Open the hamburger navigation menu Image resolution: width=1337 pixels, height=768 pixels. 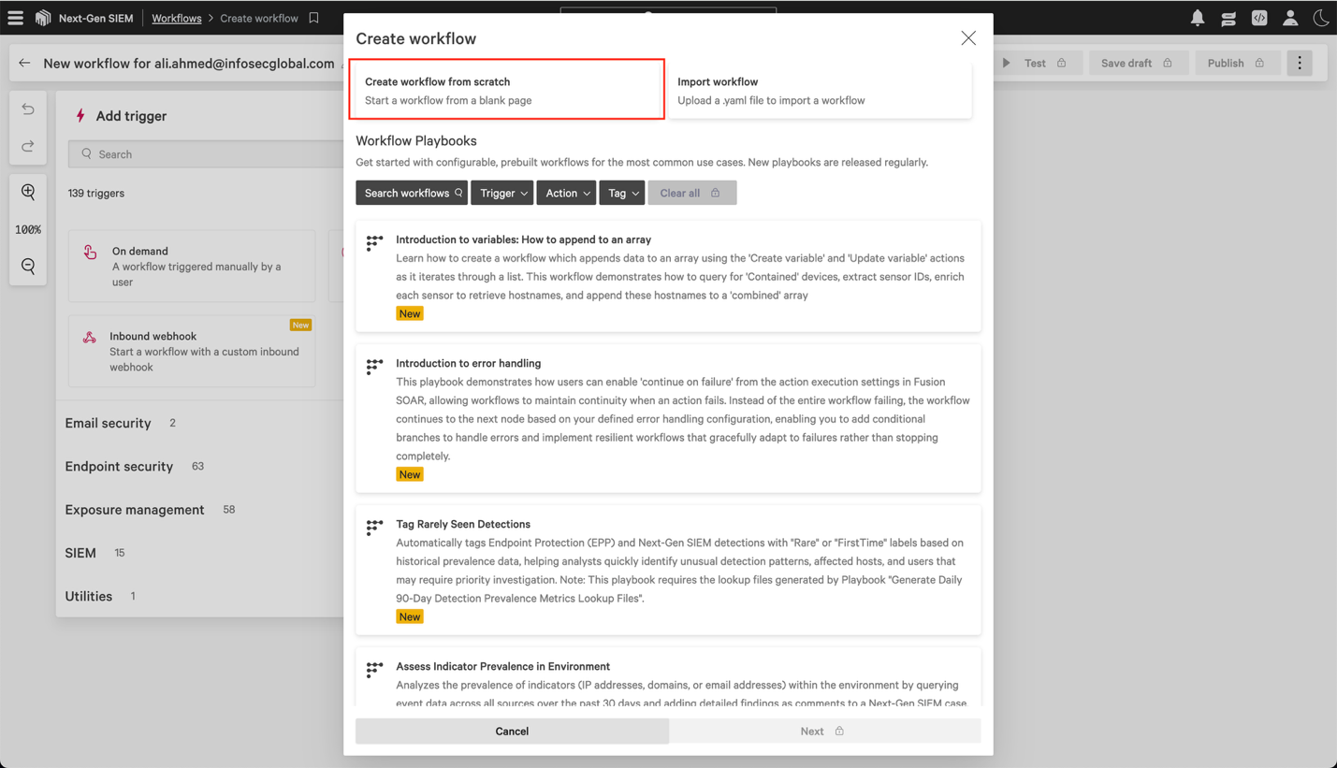15,18
